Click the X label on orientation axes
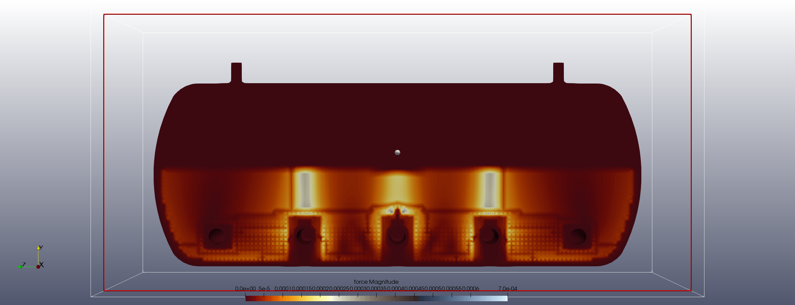Image resolution: width=795 pixels, height=305 pixels. click(41, 265)
